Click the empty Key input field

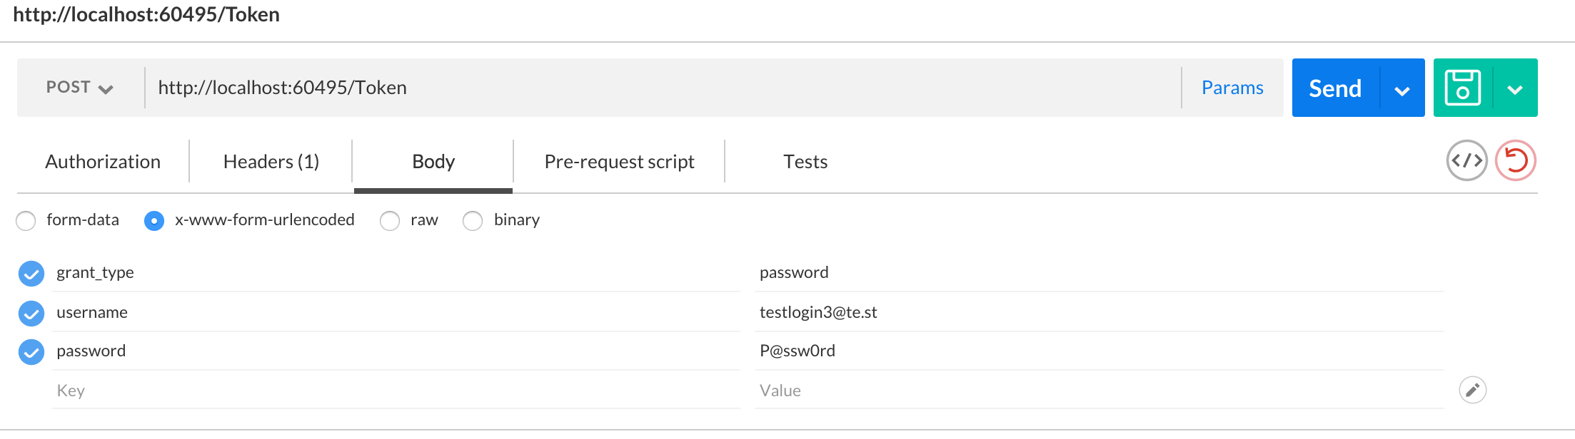tap(393, 391)
